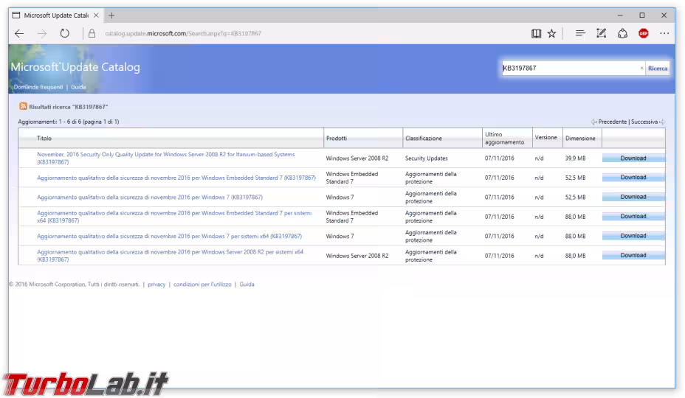The height and width of the screenshot is (398, 685).
Task: Go back using the browser back arrow
Action: (x=19, y=34)
